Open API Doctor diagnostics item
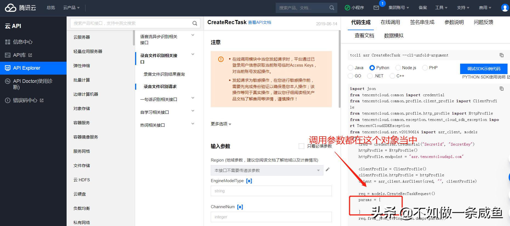Image resolution: width=510 pixels, height=226 pixels. (x=33, y=84)
